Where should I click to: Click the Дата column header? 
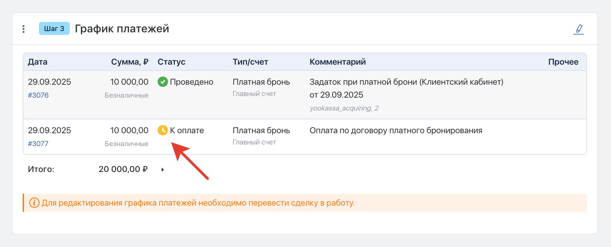[37, 62]
